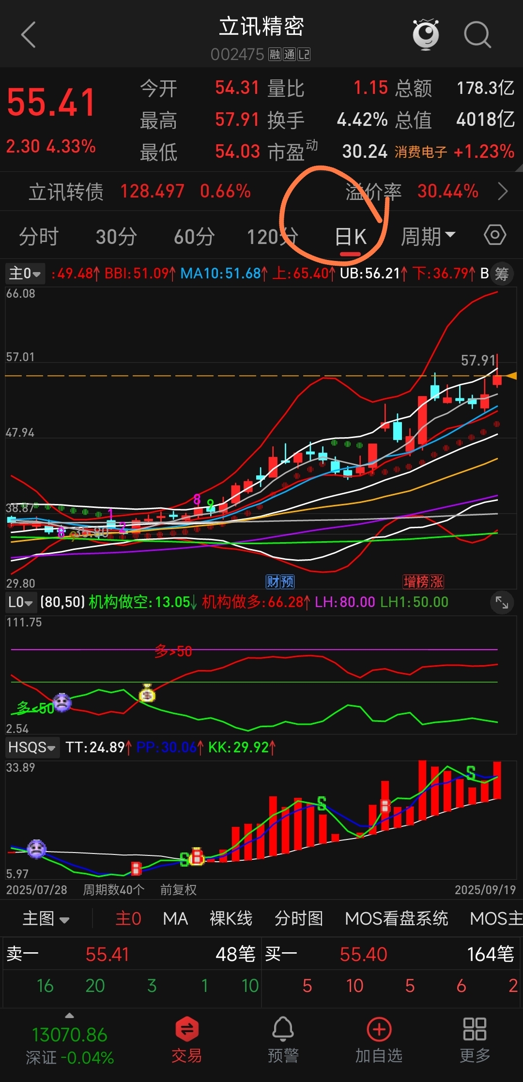
Task: Tap the 溢价率 30.44% value
Action: coord(447,192)
